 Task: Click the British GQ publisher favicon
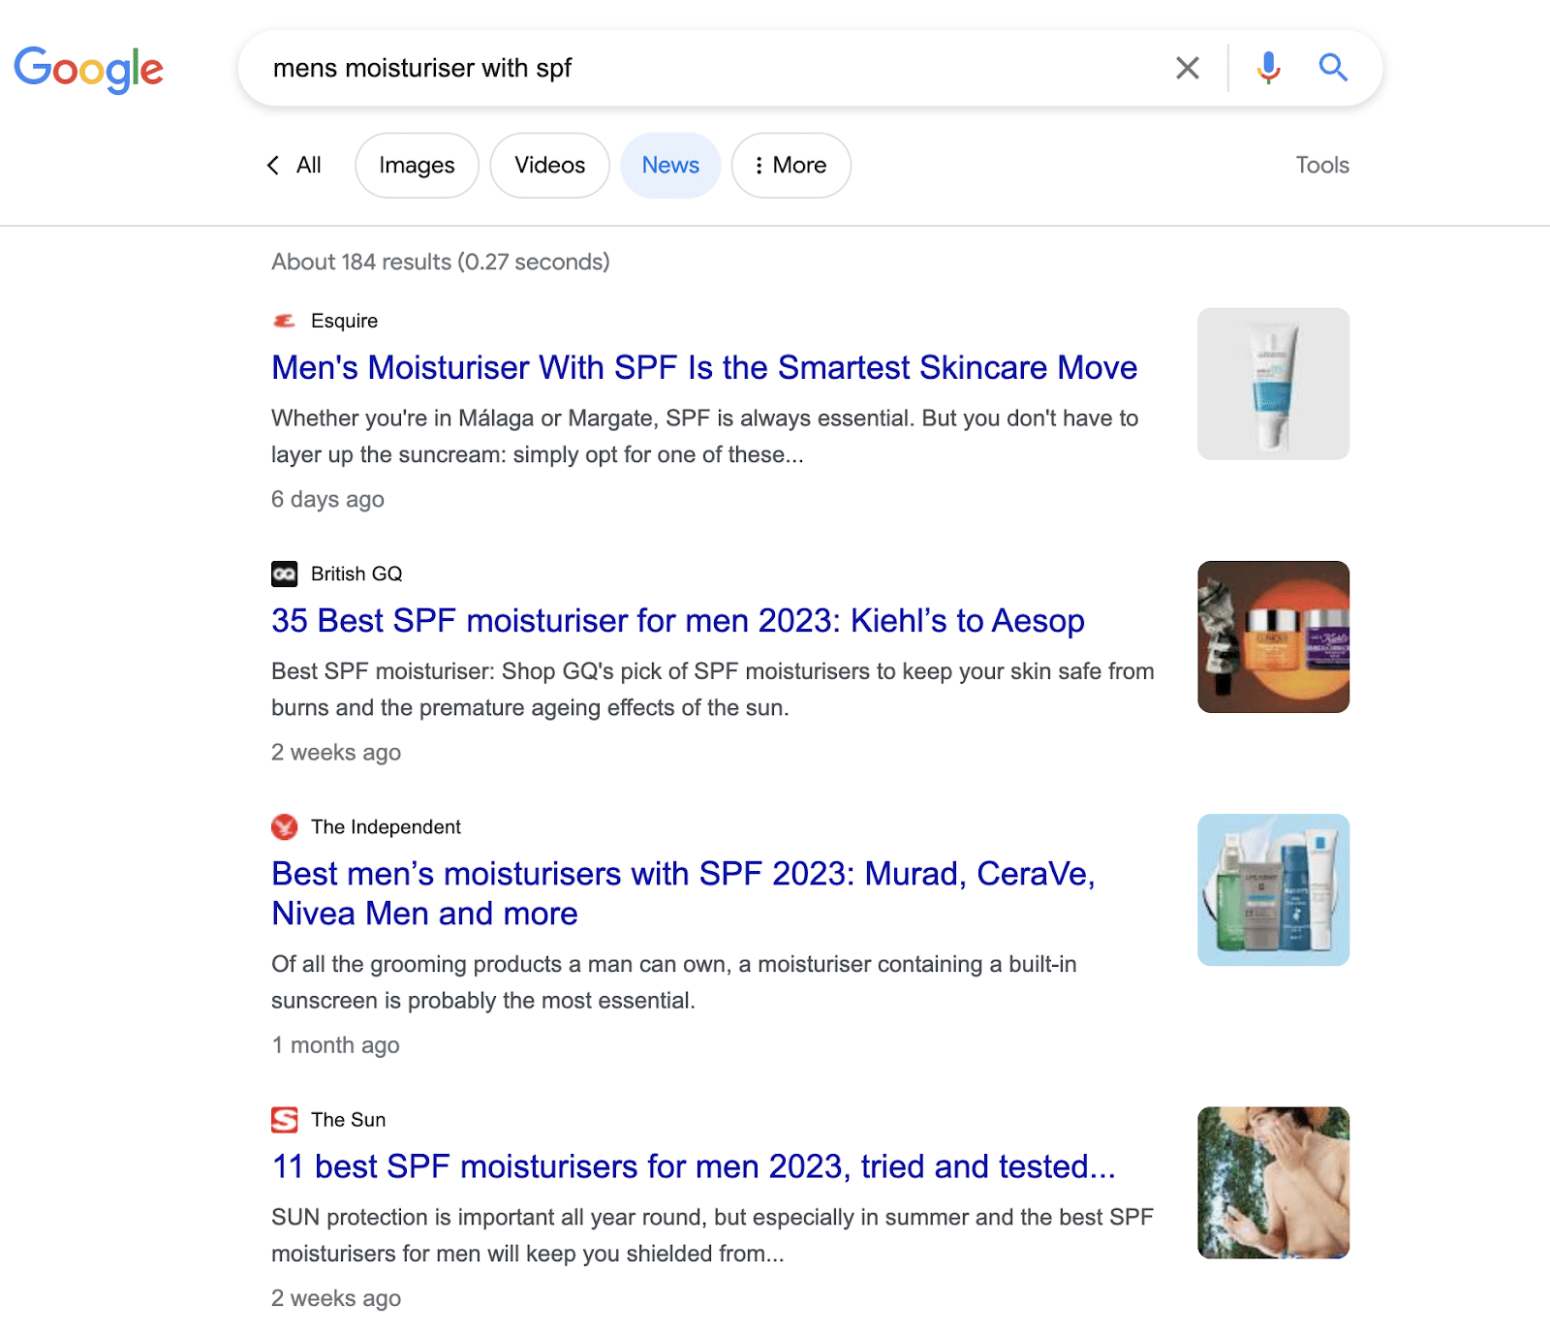coord(284,574)
